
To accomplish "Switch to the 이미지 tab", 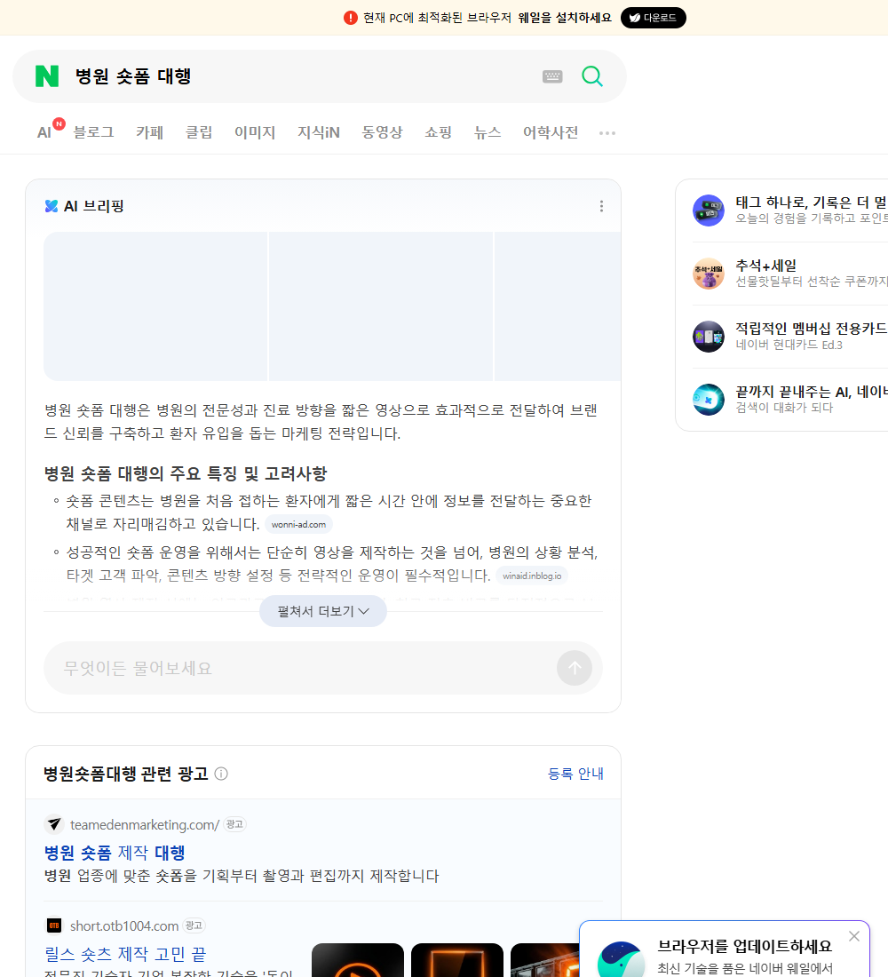I will click(x=255, y=132).
